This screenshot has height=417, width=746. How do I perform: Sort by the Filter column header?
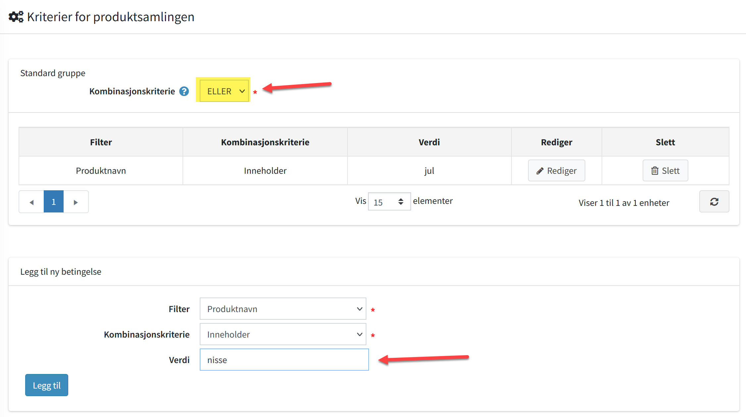[101, 142]
